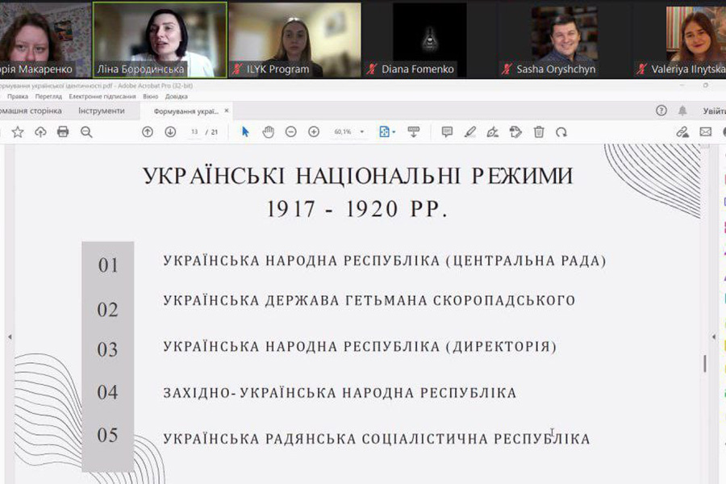Viewport: 726px width, 484px height.
Task: Click muted mic icon beside Diana Fomenko
Action: click(372, 69)
